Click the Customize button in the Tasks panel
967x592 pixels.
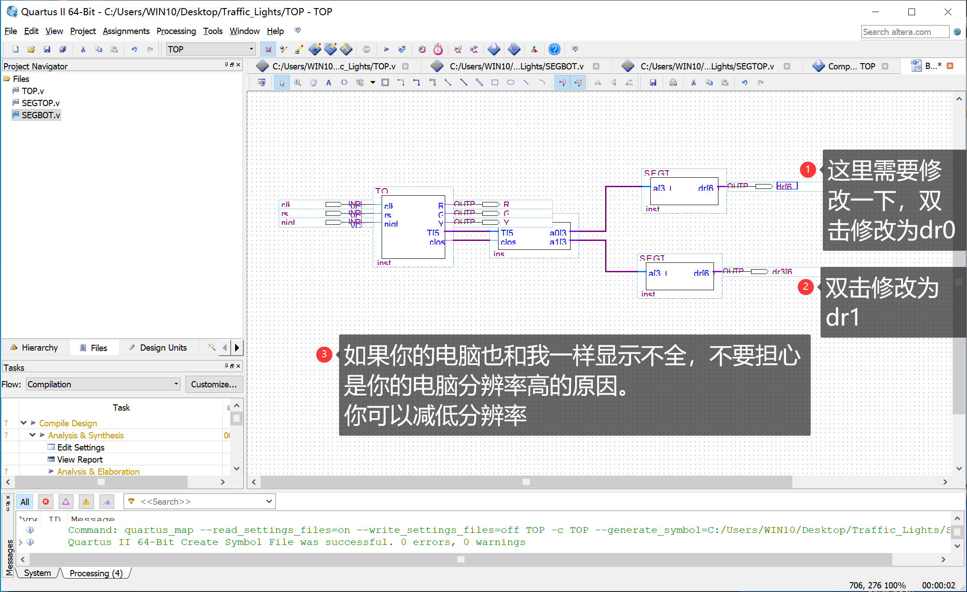point(214,384)
